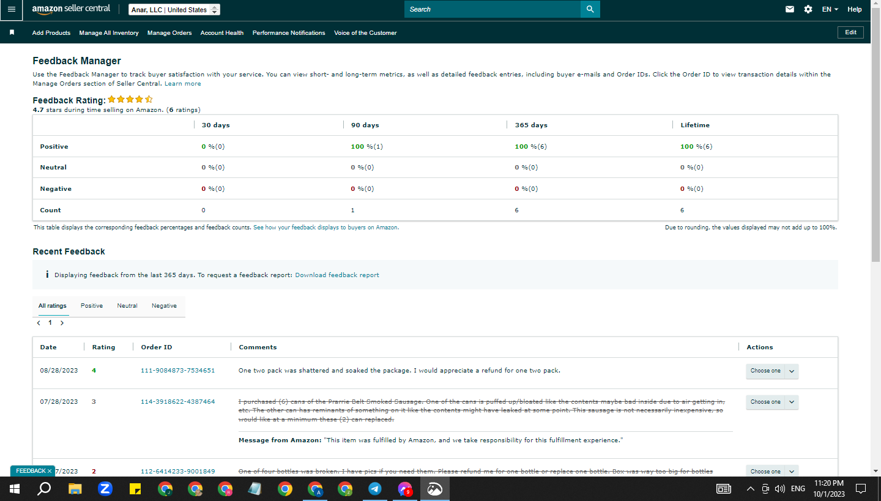Click Download feedback report link

coord(337,275)
